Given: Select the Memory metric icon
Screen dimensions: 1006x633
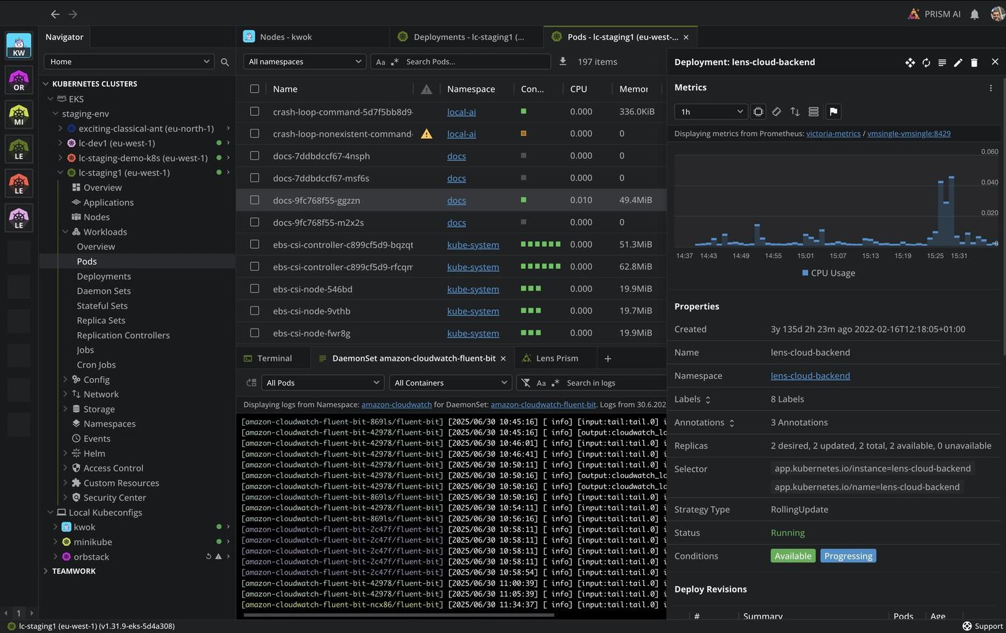Looking at the screenshot, I should tap(776, 111).
